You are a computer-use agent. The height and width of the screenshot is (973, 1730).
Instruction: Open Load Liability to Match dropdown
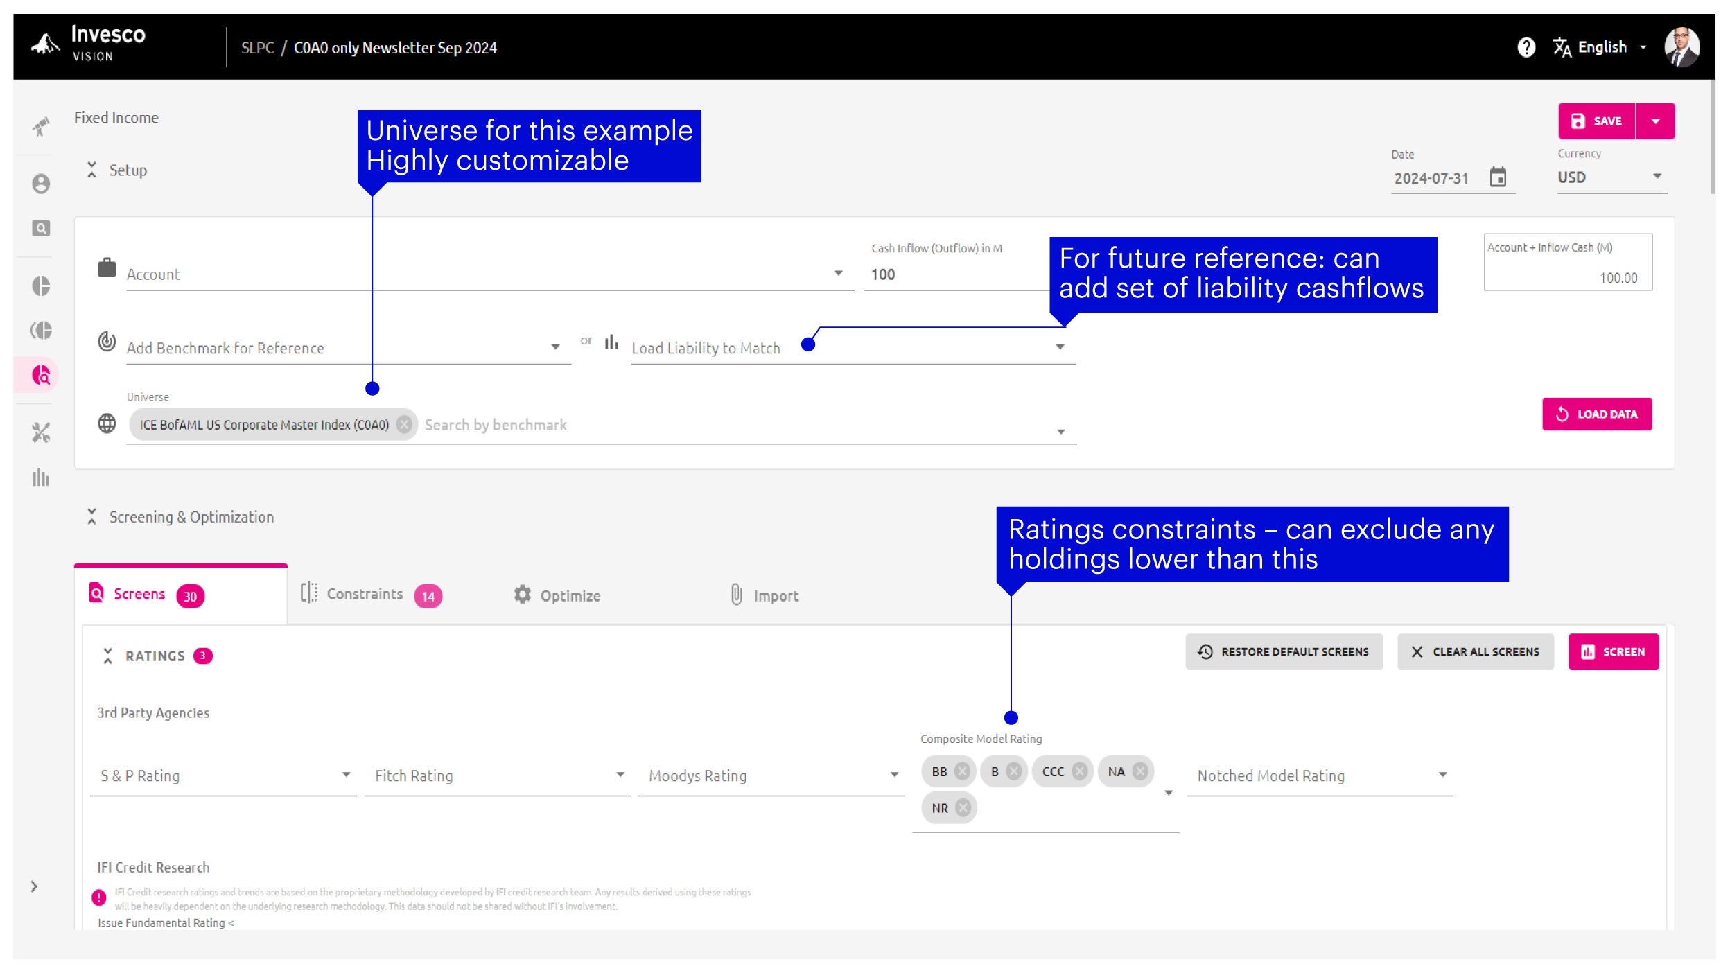pos(853,348)
